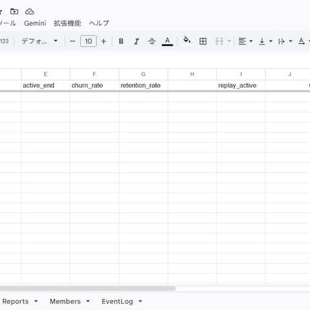Click the move to folder icon
The width and height of the screenshot is (310, 310).
[x=14, y=12]
